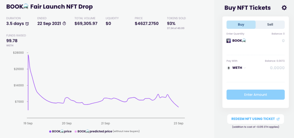Image resolution: width=294 pixels, height=138 pixels.
Task: Click the WETH balance 0.0072 label
Action: [x=275, y=61]
